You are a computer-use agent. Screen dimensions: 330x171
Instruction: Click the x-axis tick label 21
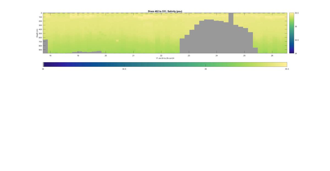point(133,56)
